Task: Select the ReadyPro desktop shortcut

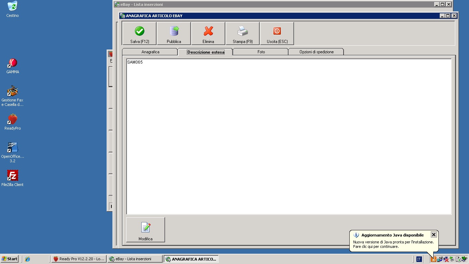Action: coord(12,122)
